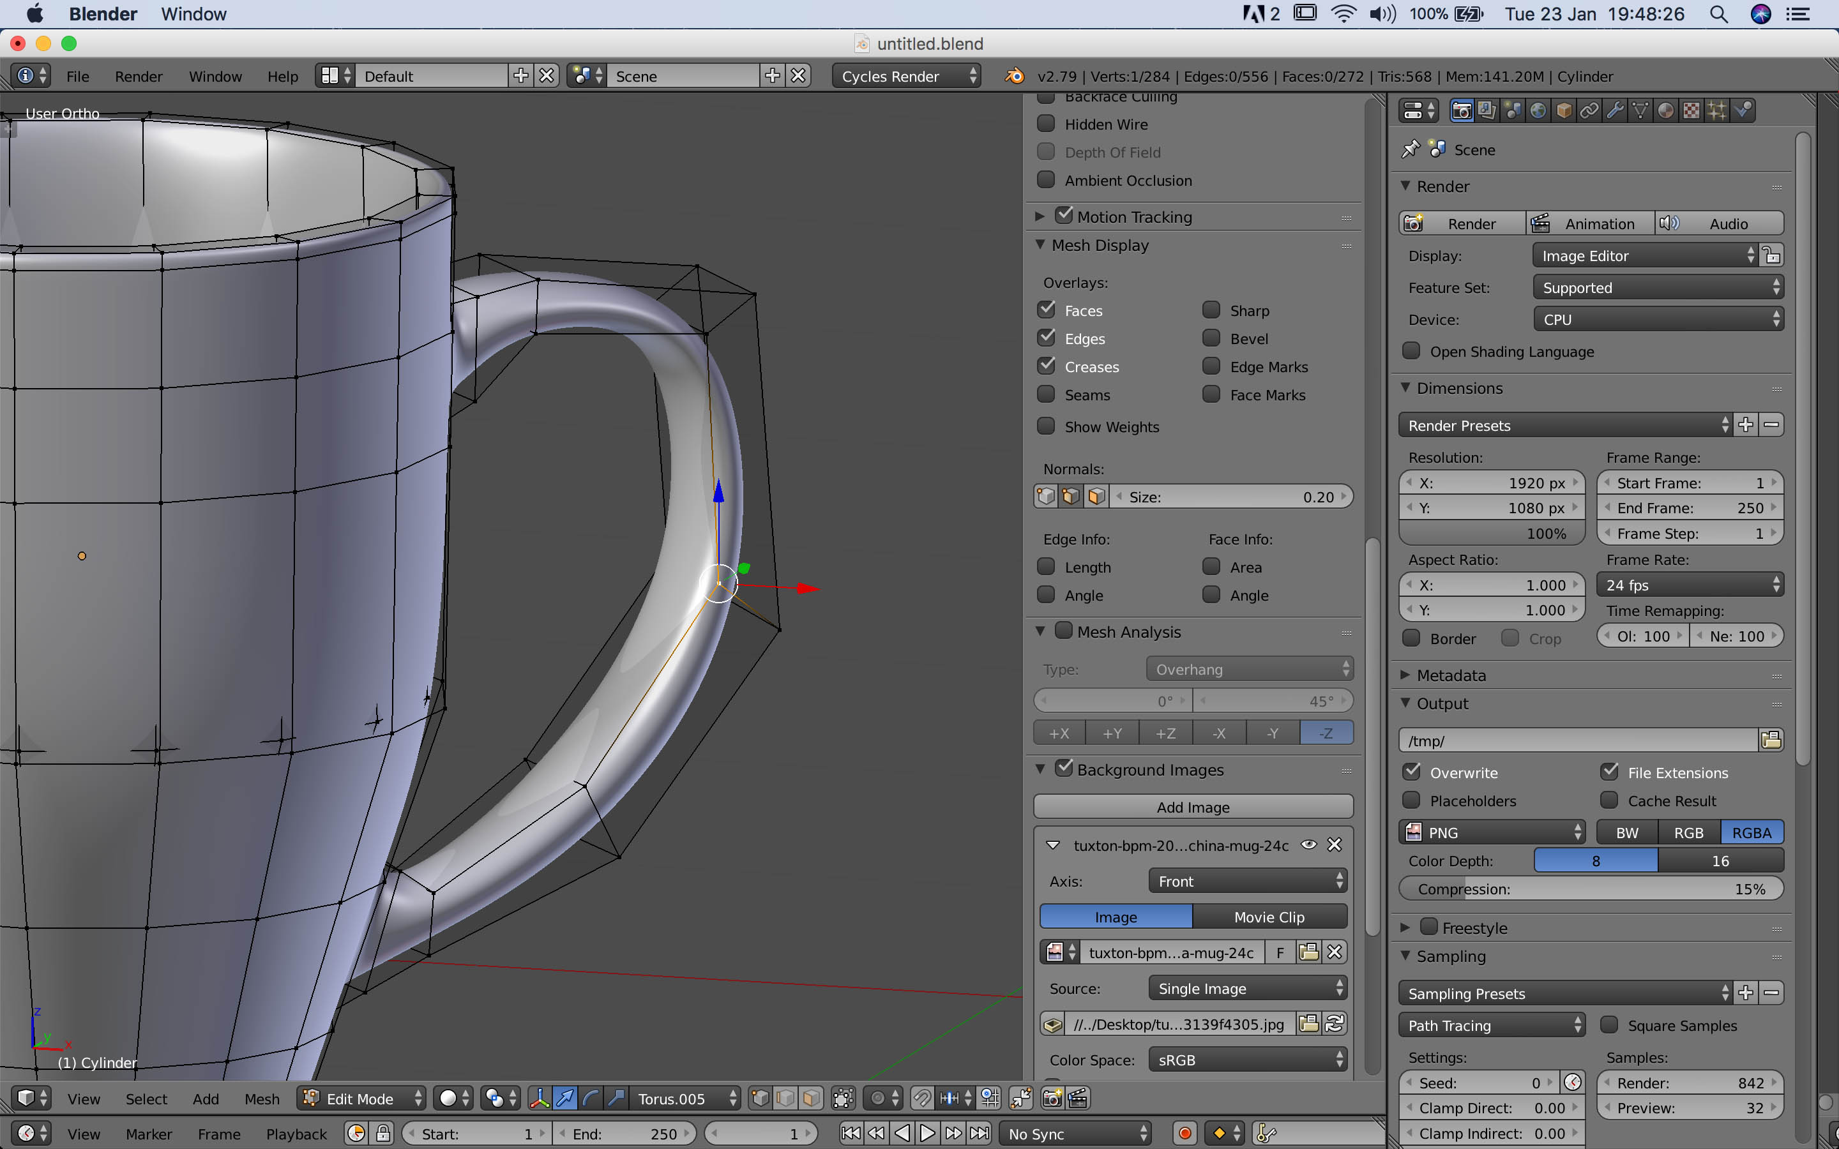Uncheck the Creases overlay checkbox
Image resolution: width=1839 pixels, height=1149 pixels.
coord(1047,366)
